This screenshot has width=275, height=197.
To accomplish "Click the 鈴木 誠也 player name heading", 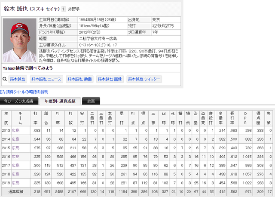I will coord(16,9).
